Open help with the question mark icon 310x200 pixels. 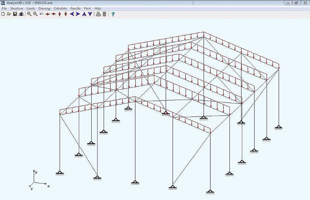(x=113, y=14)
